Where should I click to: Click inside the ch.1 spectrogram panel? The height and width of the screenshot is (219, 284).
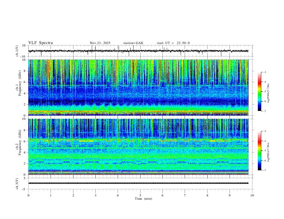(x=138, y=87)
